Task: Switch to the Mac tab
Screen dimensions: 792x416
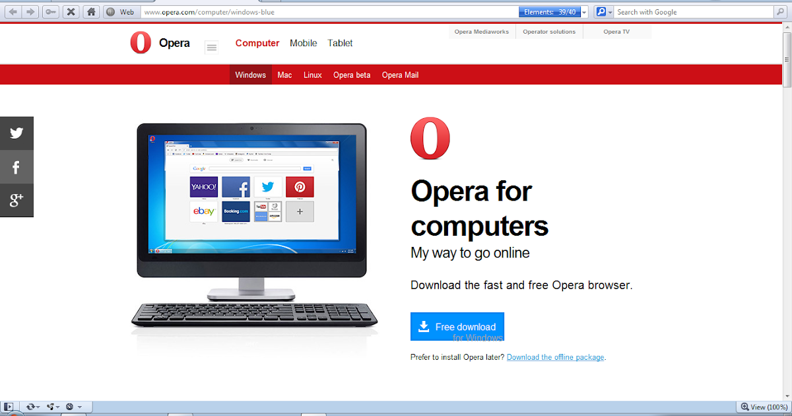Action: 284,75
